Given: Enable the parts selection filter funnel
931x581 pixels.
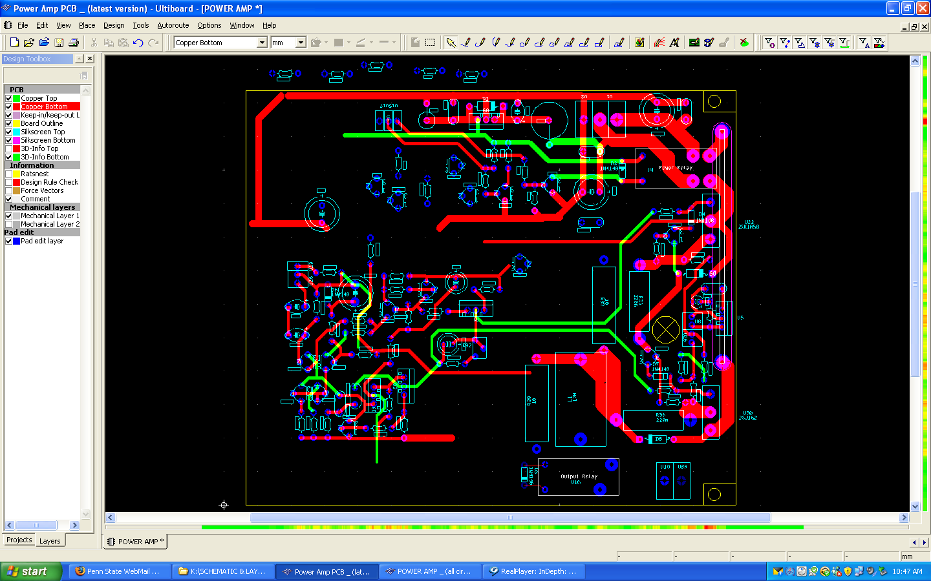Looking at the screenshot, I should (x=769, y=43).
